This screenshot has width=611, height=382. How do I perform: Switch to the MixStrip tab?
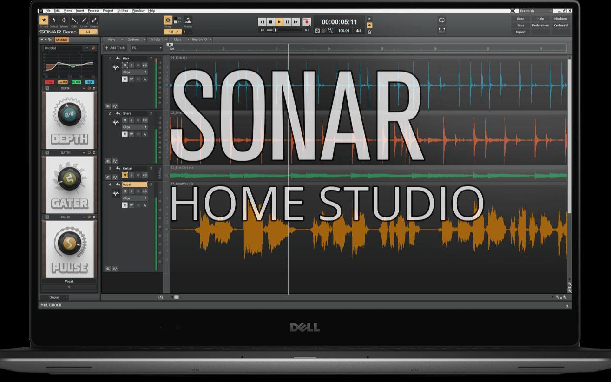tap(62, 40)
